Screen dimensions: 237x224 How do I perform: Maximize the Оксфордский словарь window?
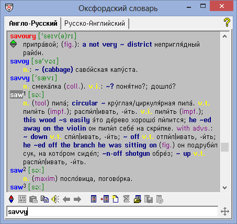pos(203,6)
